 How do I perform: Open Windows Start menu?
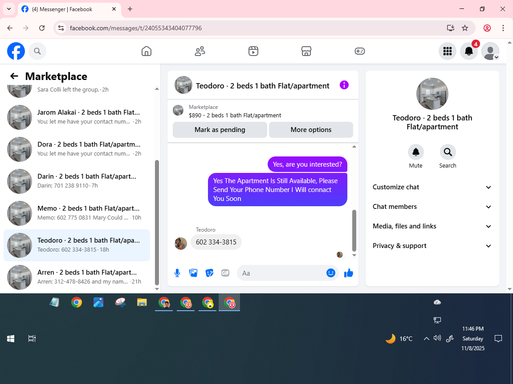click(11, 339)
